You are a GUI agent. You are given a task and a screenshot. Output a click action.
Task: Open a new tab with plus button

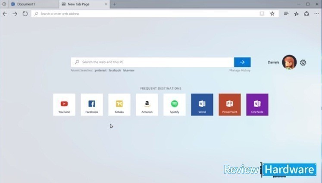(114, 4)
